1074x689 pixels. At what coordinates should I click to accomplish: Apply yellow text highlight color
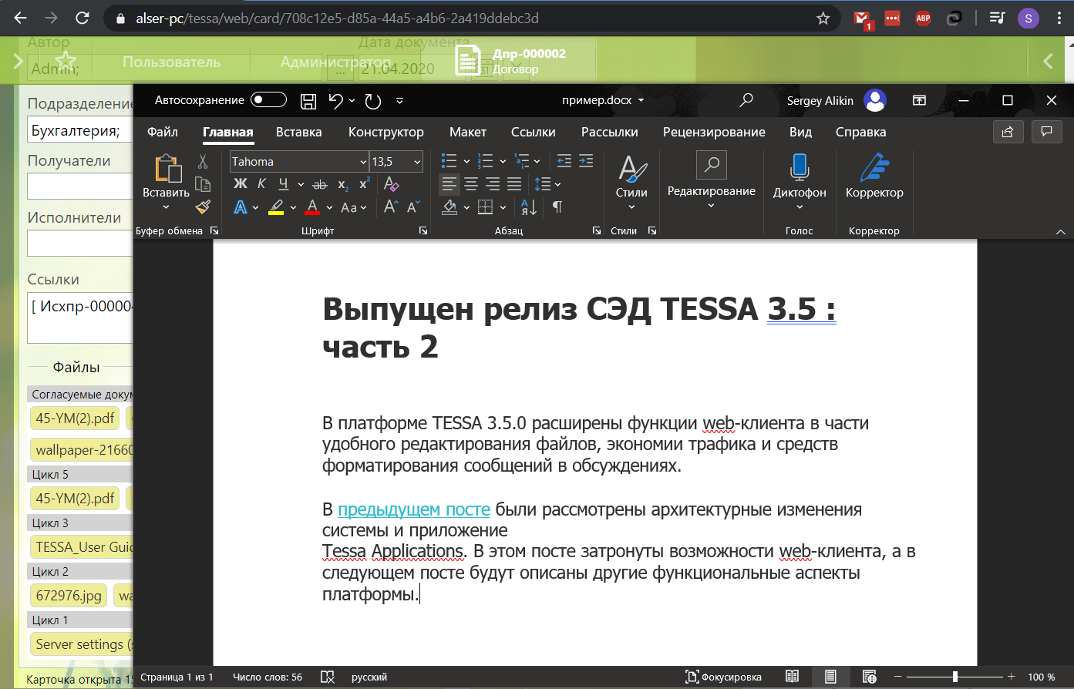click(x=275, y=207)
